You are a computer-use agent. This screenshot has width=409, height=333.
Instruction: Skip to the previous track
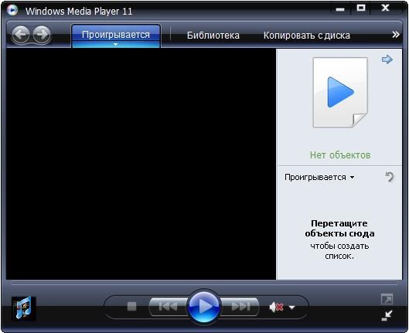(x=168, y=307)
